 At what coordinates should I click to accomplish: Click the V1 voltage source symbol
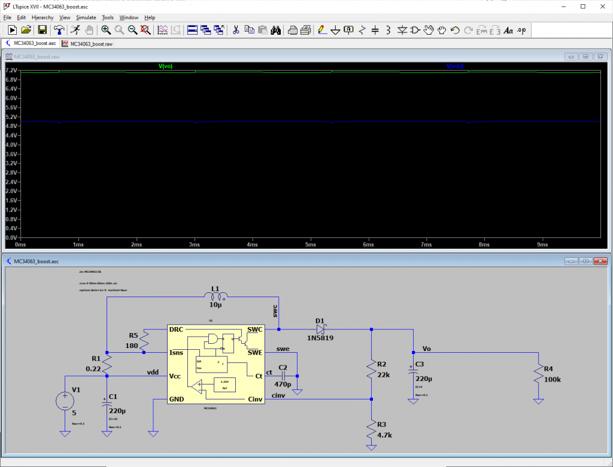pyautogui.click(x=65, y=401)
